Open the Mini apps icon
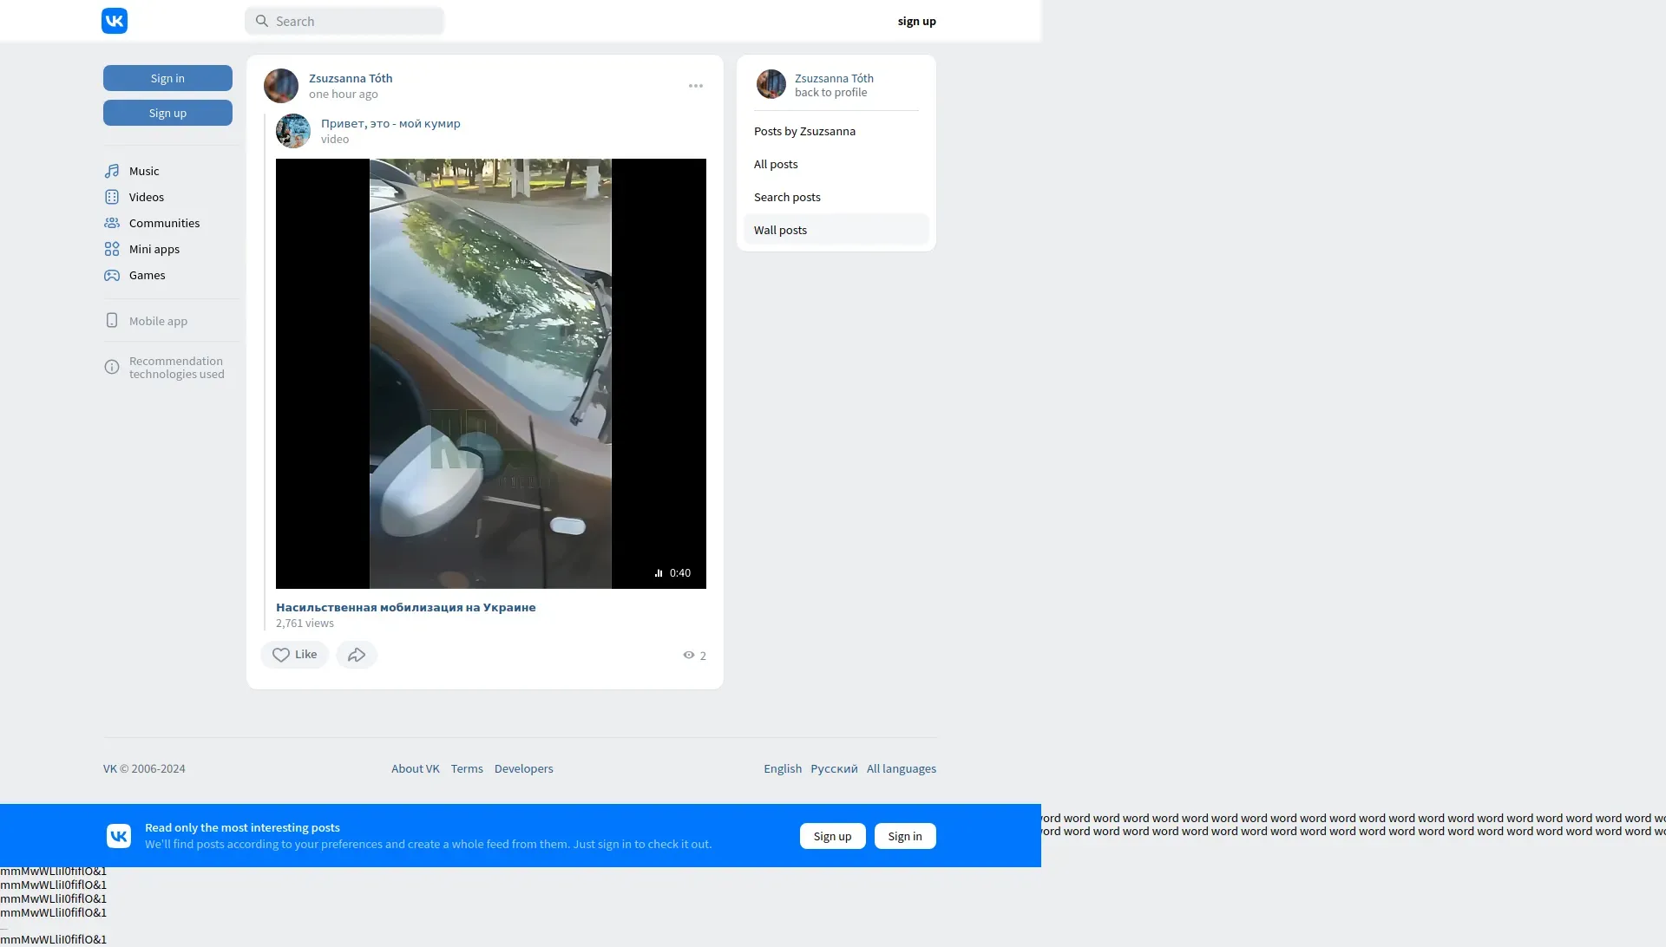 [112, 249]
